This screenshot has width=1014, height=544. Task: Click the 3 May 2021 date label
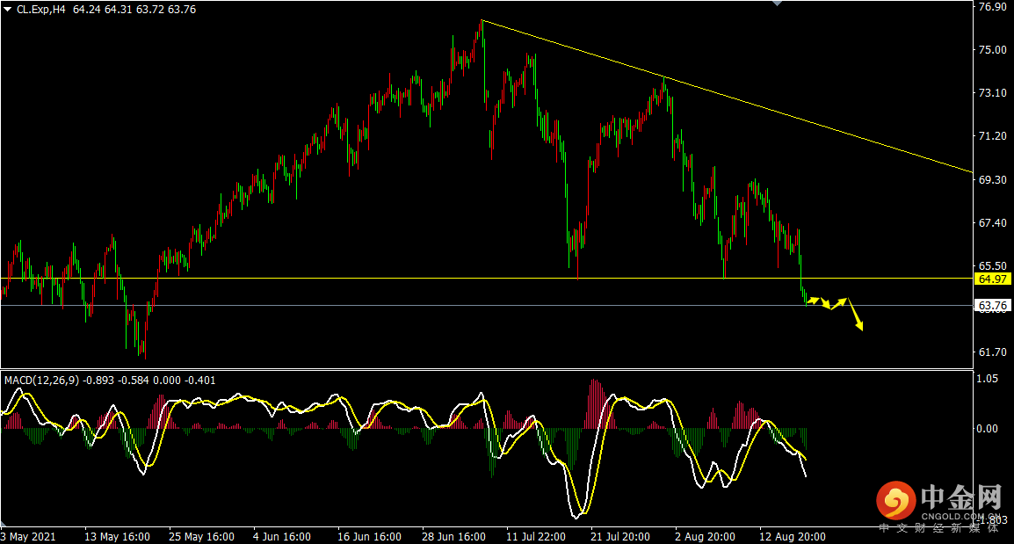tap(28, 537)
